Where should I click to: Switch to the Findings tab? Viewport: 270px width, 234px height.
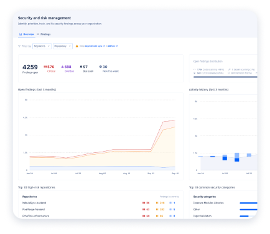click(44, 34)
